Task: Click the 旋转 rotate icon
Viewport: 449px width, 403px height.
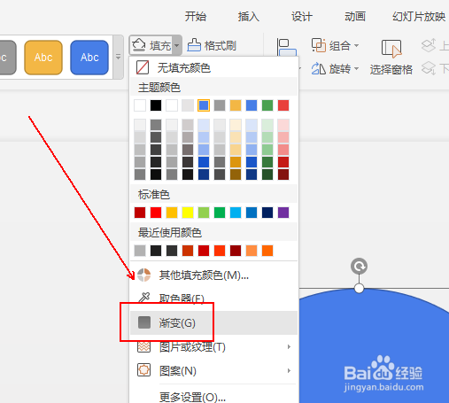Action: pos(318,69)
